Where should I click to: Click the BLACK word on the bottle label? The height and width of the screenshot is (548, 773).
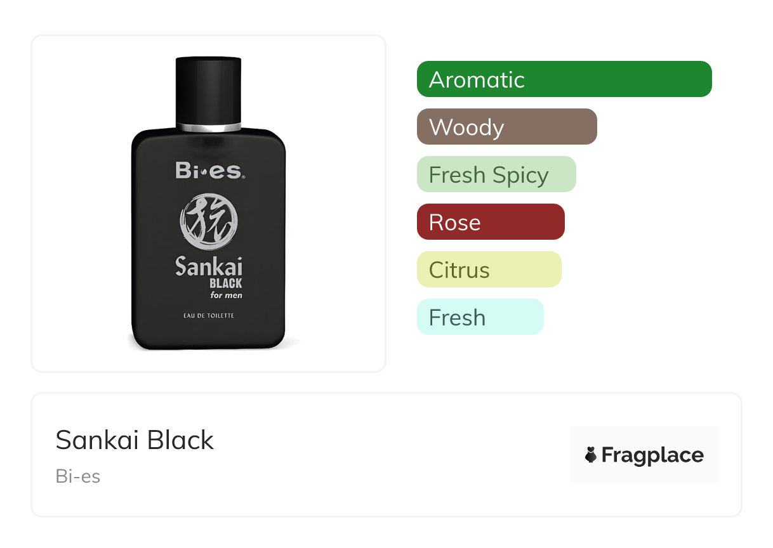[x=226, y=284]
